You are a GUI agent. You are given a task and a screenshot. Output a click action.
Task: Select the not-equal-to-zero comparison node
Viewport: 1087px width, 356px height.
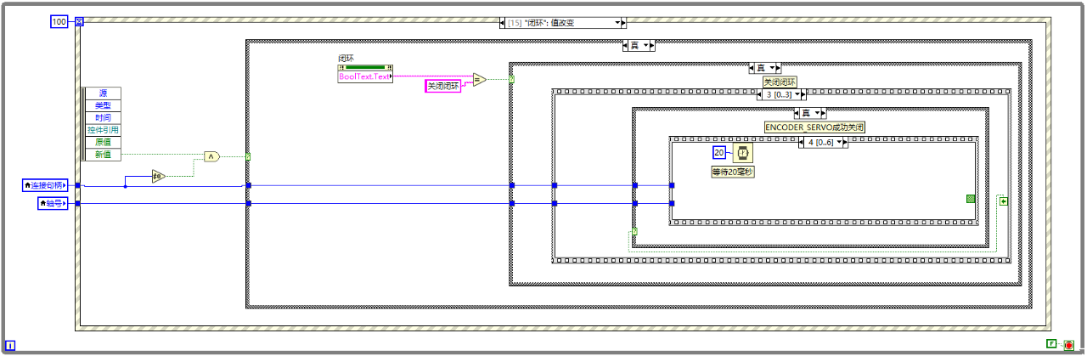tap(159, 176)
